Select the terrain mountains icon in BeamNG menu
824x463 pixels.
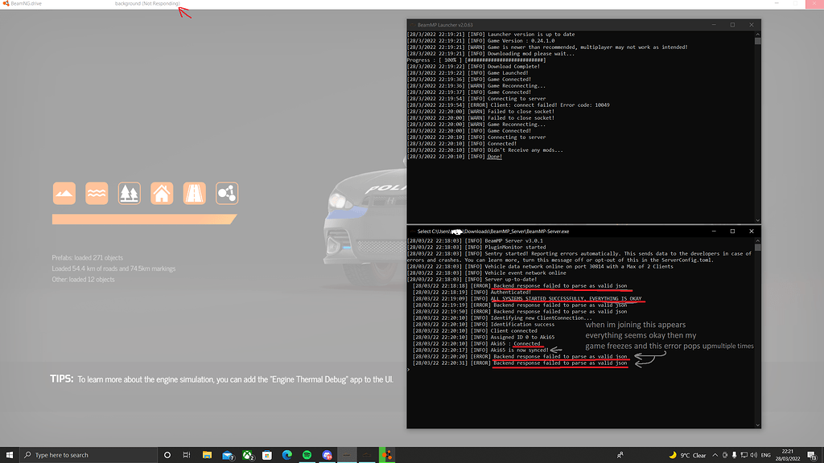pos(64,193)
